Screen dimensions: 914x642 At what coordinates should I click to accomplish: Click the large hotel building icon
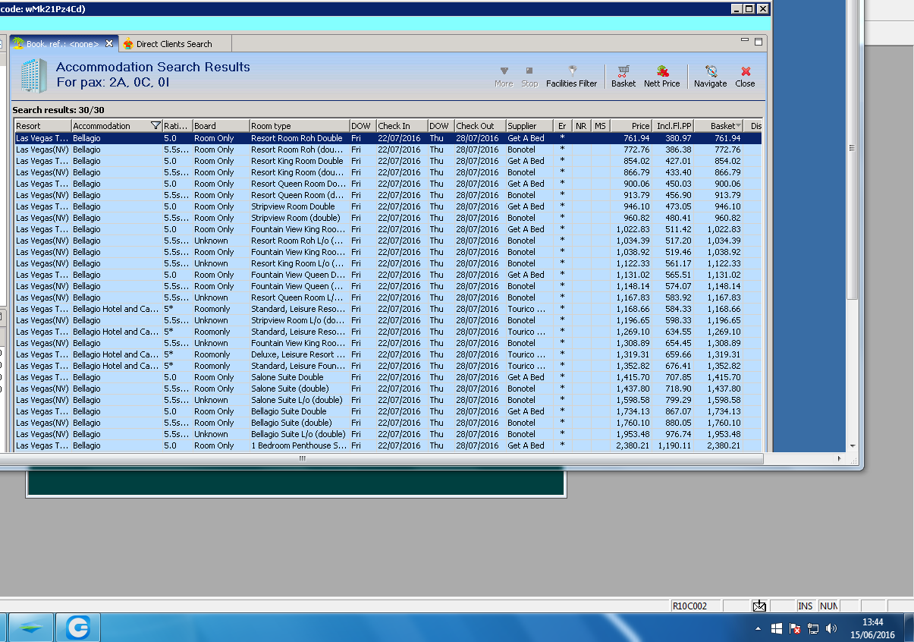click(33, 74)
